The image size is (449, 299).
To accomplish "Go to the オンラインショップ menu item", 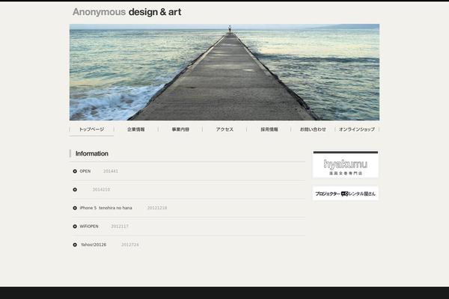I will (x=357, y=129).
